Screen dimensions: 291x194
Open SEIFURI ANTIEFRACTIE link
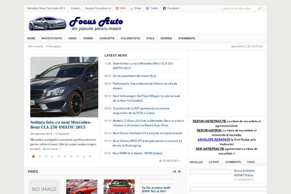click(210, 121)
